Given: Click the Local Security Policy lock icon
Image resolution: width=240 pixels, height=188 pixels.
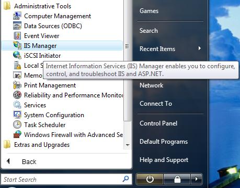Looking at the screenshot, I should pos(17,66).
